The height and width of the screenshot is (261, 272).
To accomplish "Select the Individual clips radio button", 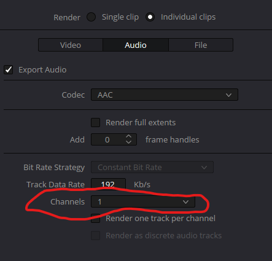I will click(x=150, y=17).
